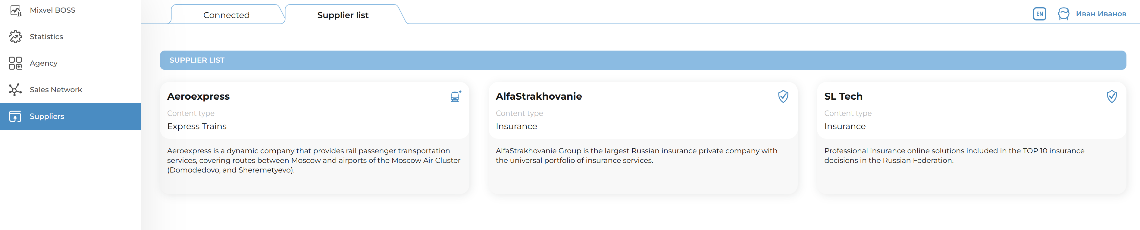The height and width of the screenshot is (230, 1140).
Task: Open the Aeroexpress supplier title
Action: coord(198,96)
